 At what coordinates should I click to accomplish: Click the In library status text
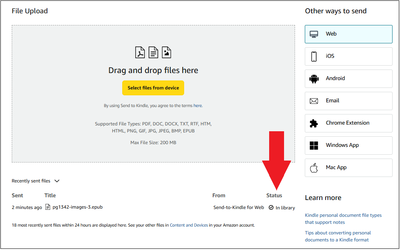[x=285, y=208]
